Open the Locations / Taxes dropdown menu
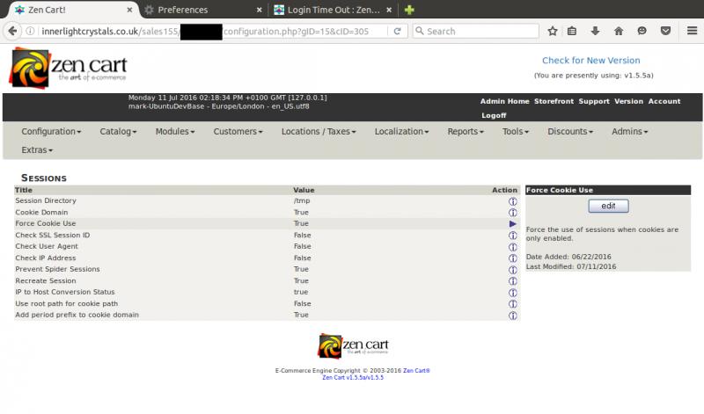 [319, 132]
